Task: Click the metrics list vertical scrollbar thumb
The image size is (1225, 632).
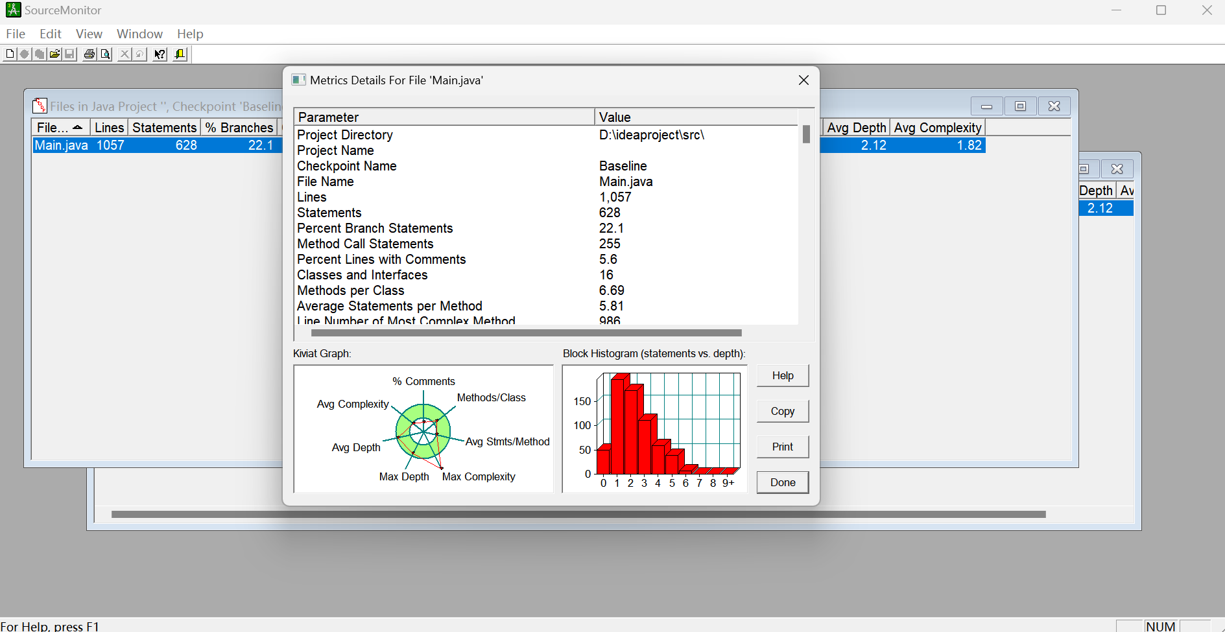Action: point(806,134)
